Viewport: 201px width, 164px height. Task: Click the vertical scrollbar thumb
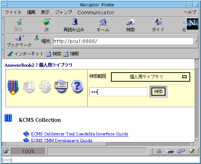pyautogui.click(x=197, y=66)
